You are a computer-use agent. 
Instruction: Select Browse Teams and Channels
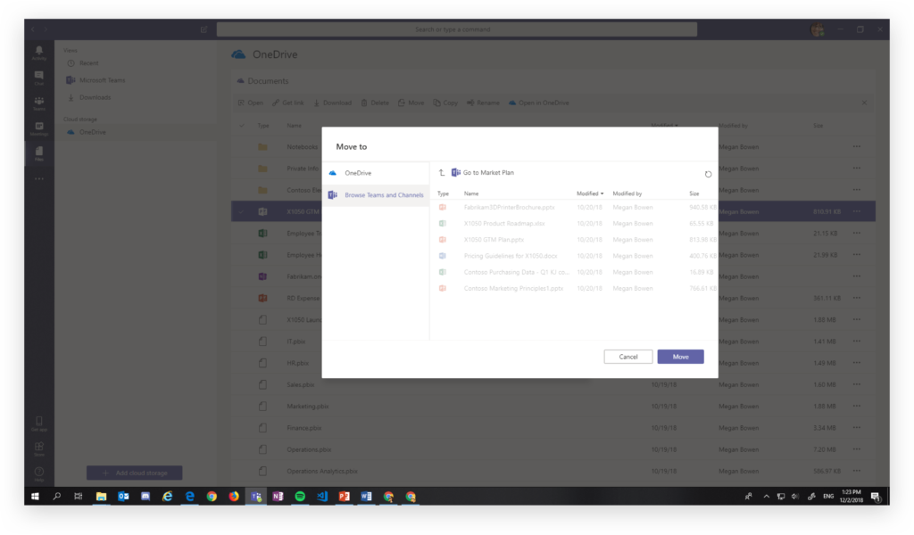[x=376, y=195]
